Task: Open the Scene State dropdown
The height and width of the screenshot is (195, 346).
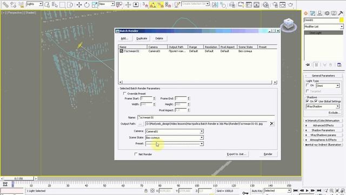Action: click(175, 138)
